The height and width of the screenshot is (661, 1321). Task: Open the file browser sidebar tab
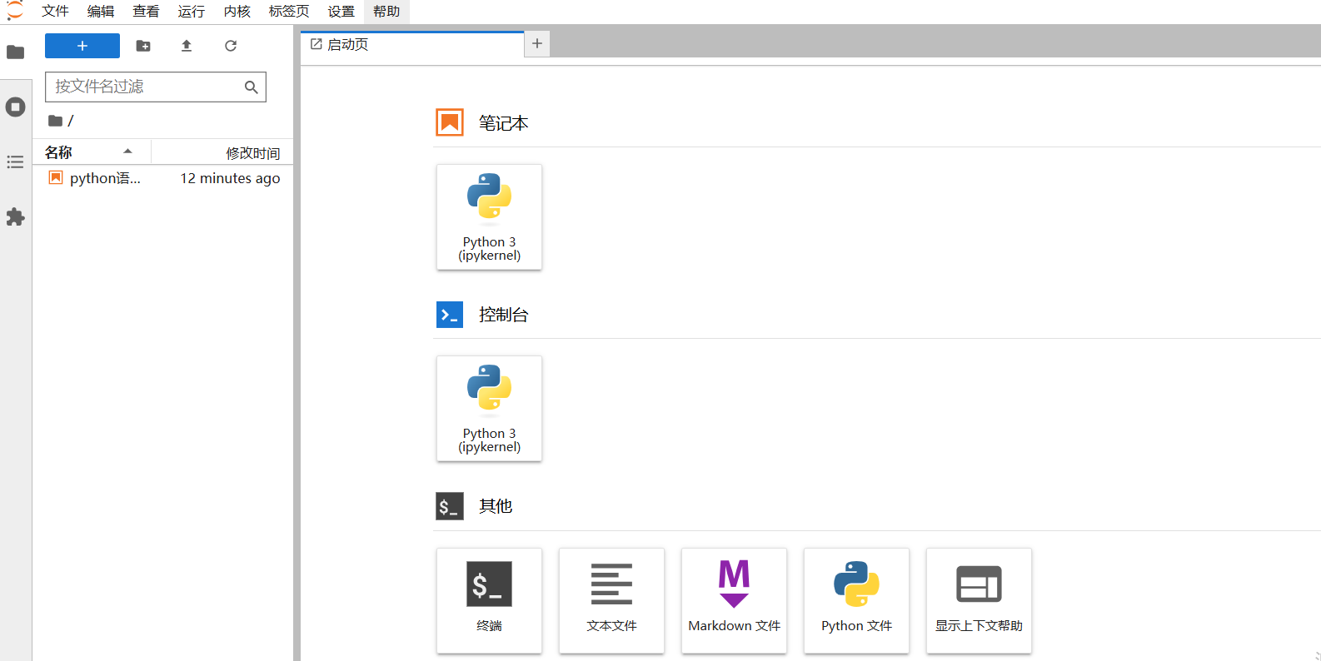pos(15,52)
